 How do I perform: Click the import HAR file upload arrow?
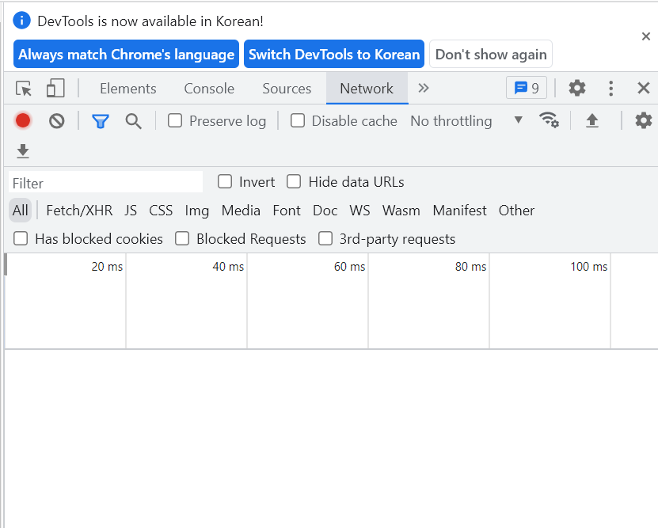(x=591, y=121)
